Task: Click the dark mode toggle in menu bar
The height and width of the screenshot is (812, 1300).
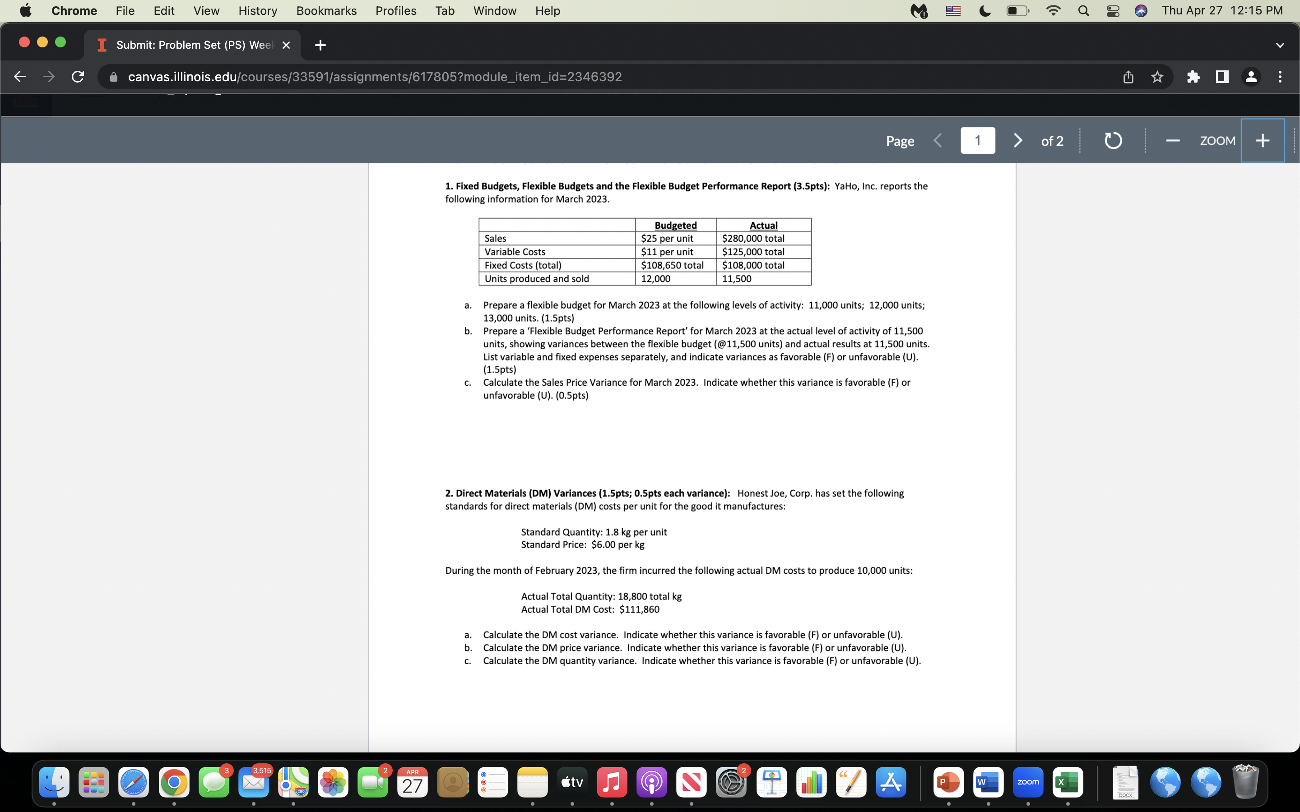Action: coord(984,10)
